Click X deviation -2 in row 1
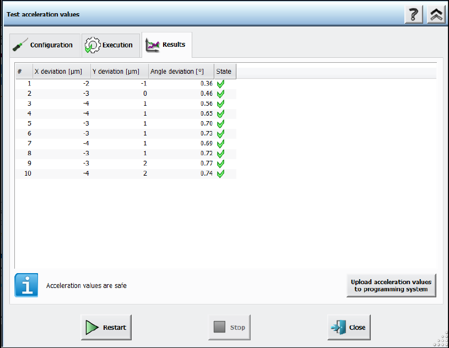This screenshot has height=348, width=449. pos(86,84)
